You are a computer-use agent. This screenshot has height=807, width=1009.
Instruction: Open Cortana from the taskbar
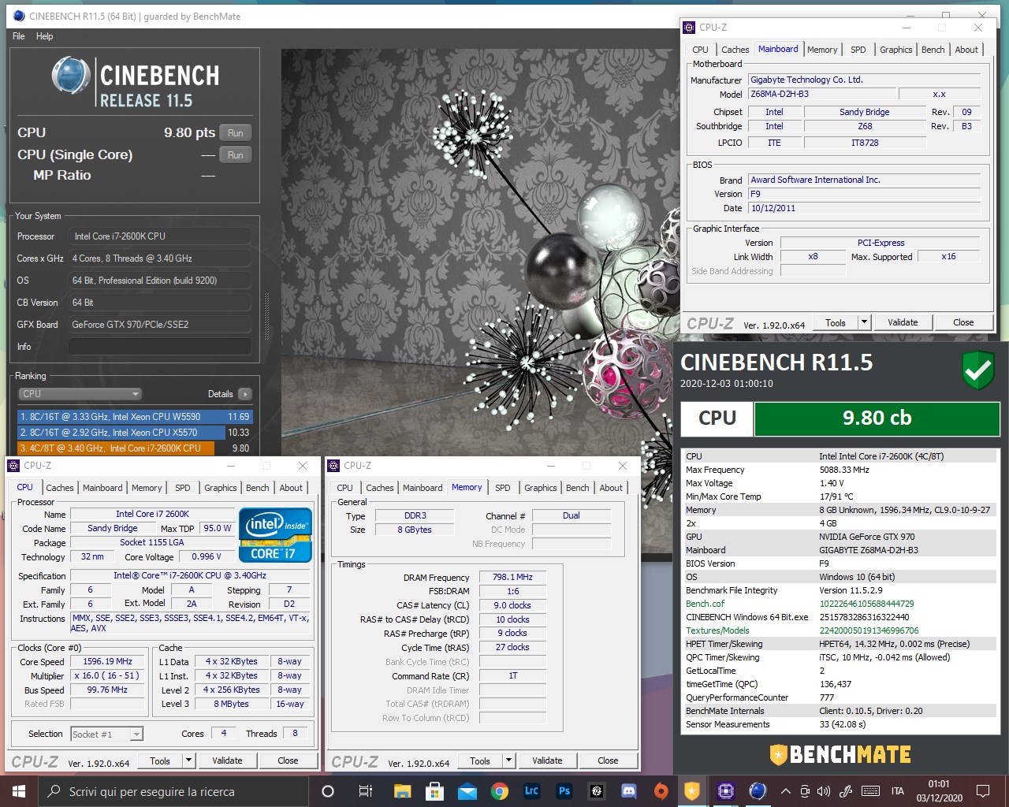point(328,791)
